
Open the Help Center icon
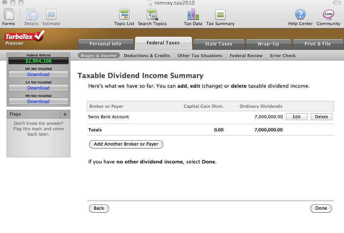[x=300, y=14]
